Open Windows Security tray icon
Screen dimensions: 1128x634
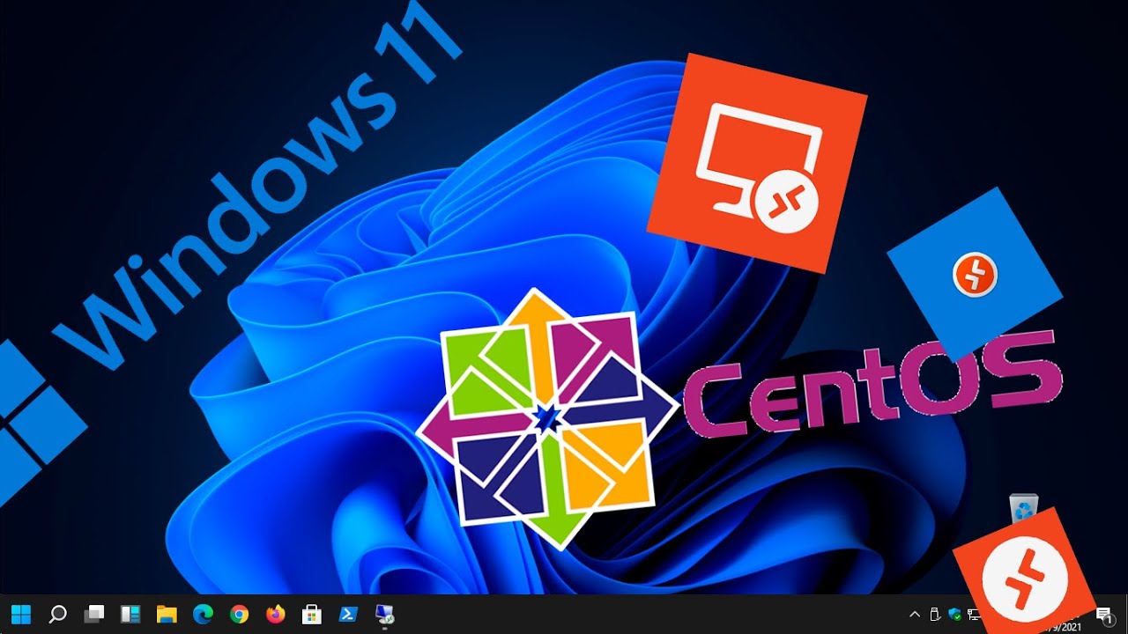pos(954,614)
